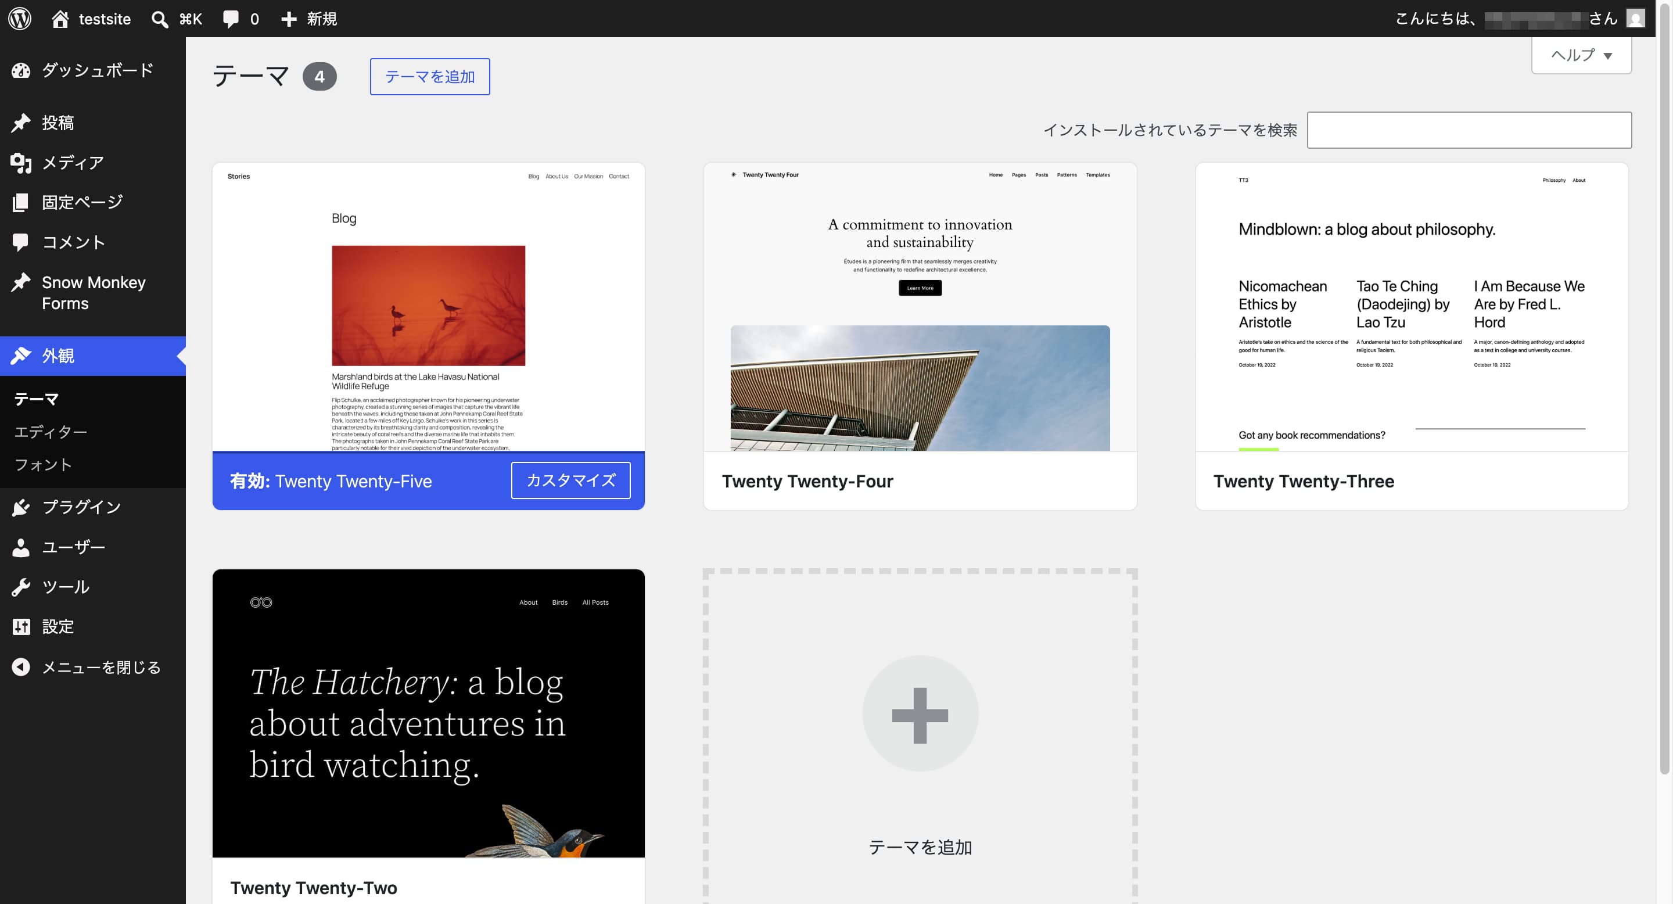
Task: Click the 新規 link in the admin bar
Action: (x=322, y=19)
